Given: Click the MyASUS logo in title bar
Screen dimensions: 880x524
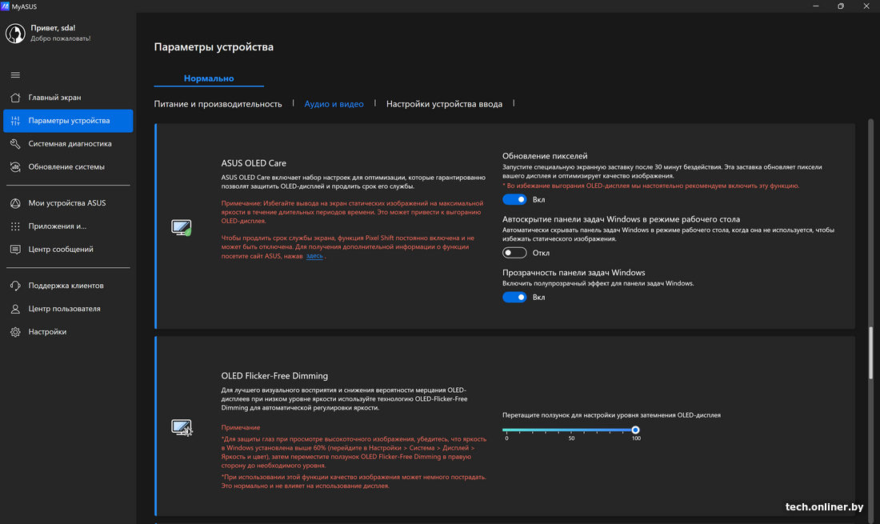Looking at the screenshot, I should coord(5,6).
